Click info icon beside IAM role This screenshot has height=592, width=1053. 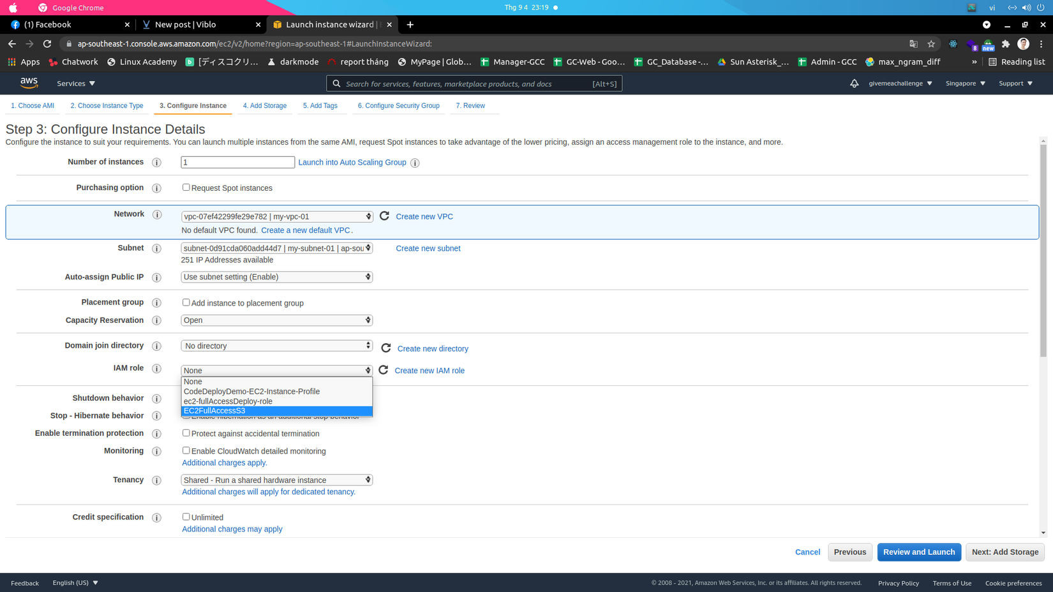click(x=156, y=369)
